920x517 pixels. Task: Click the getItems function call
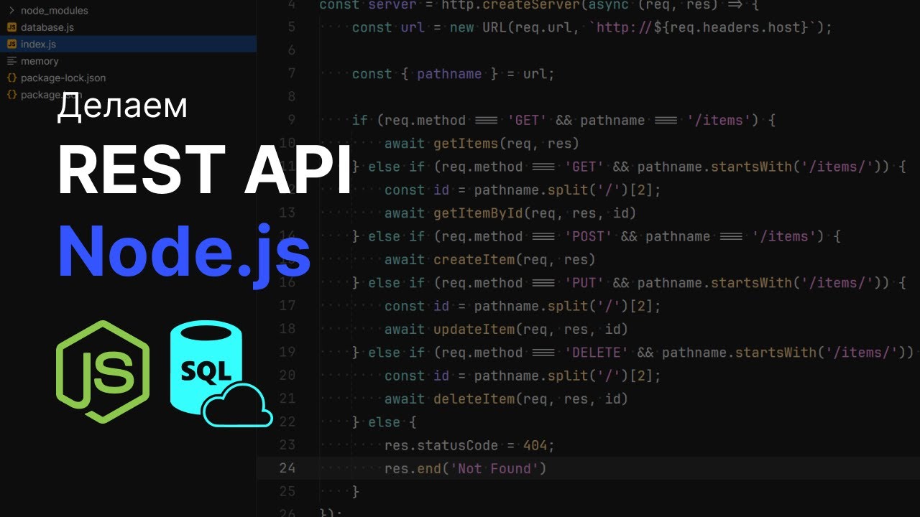click(x=466, y=144)
